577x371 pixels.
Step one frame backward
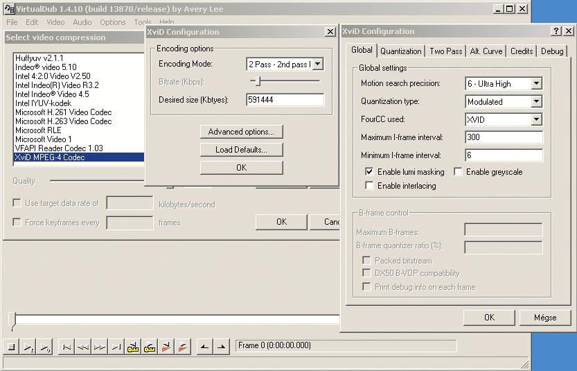[83, 347]
